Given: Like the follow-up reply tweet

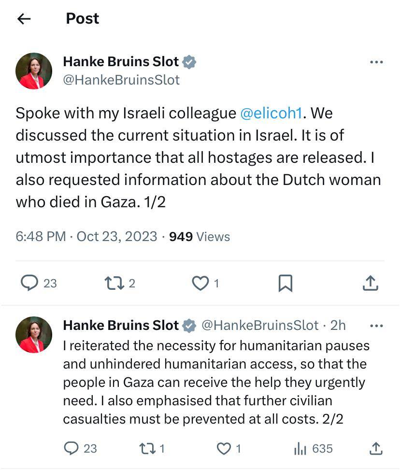Looking at the screenshot, I should [223, 448].
